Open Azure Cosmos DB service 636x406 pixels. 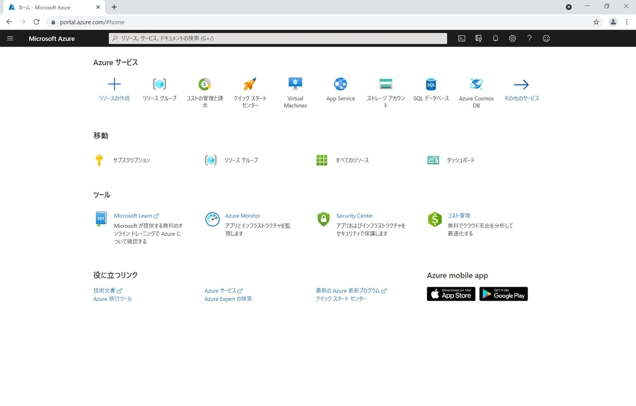click(476, 92)
